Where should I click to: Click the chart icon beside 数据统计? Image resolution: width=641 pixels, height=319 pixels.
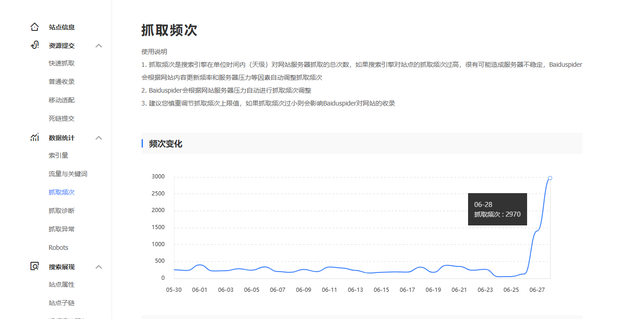pyautogui.click(x=35, y=137)
